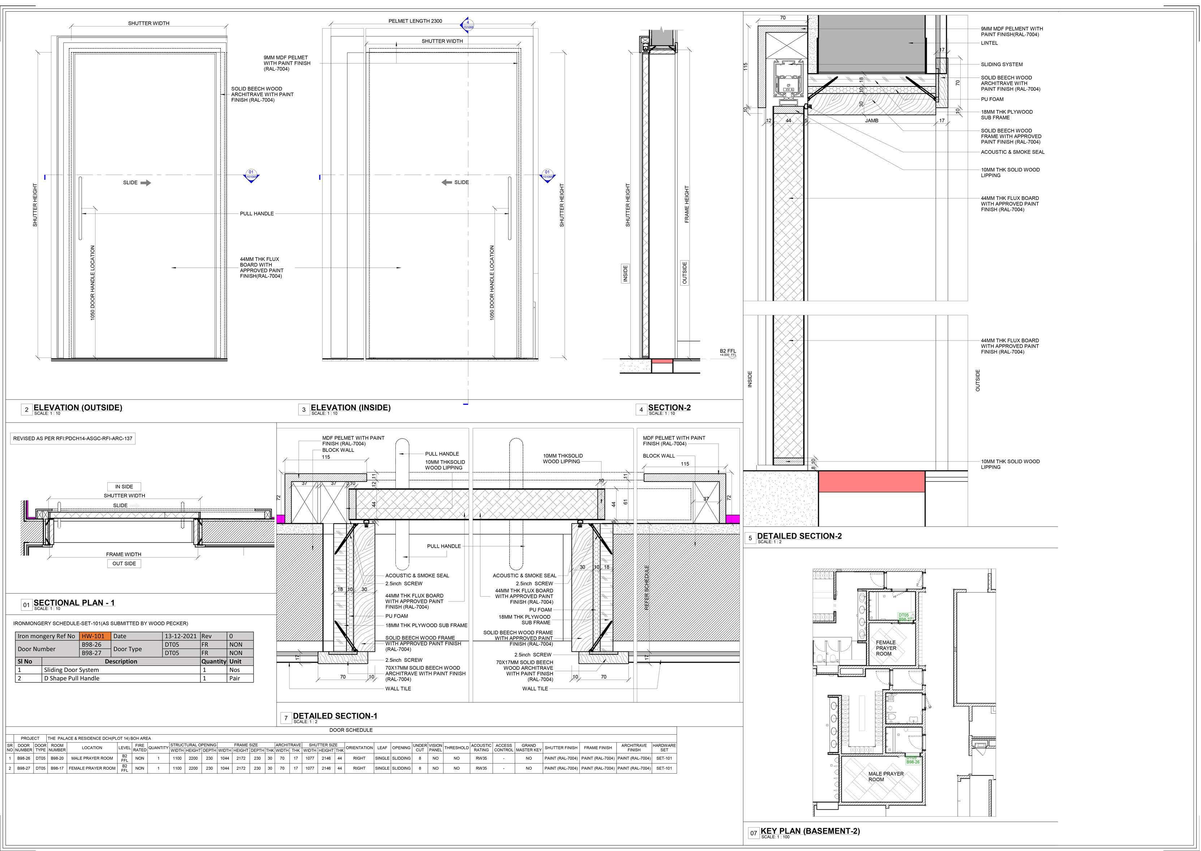Select view number 3 box beside Elevation (Inside)
Screen dimensions: 1201x851
click(x=304, y=410)
